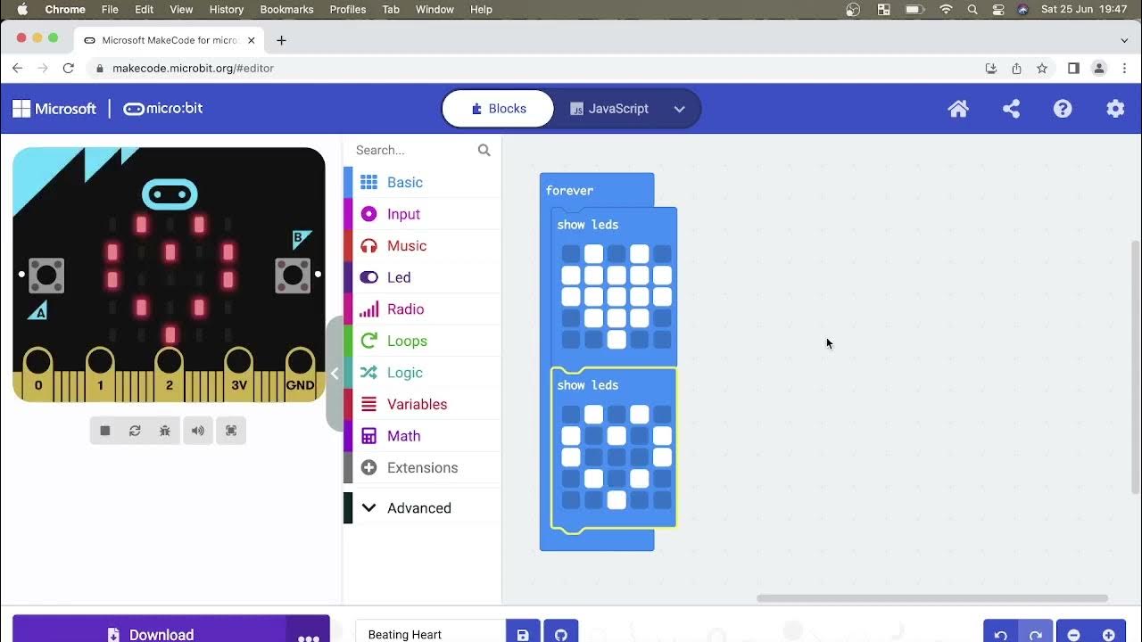Open the Settings gear icon
Image resolution: width=1142 pixels, height=642 pixels.
pos(1115,109)
